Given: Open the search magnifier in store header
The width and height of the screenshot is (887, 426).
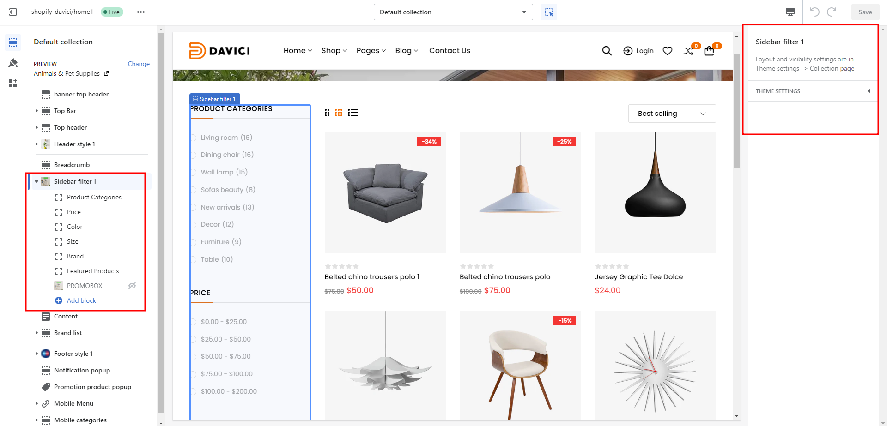Looking at the screenshot, I should [607, 51].
